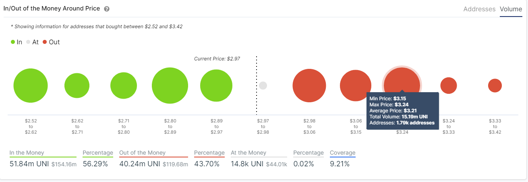Viewport: 528px width, 182px height.
Task: Select the Volume tab
Action: (511, 9)
